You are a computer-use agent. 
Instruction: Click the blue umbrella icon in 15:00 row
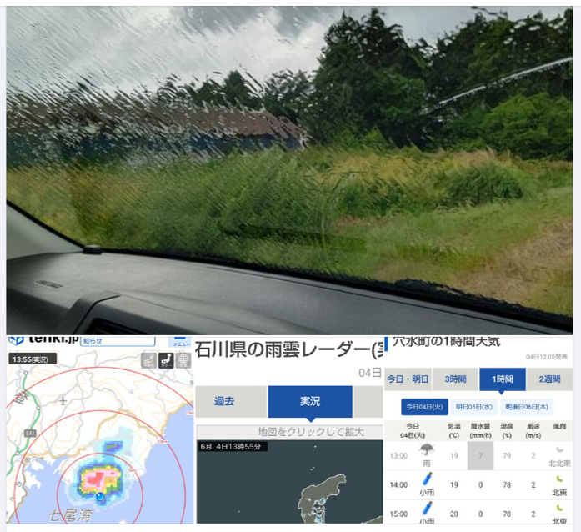tap(427, 509)
